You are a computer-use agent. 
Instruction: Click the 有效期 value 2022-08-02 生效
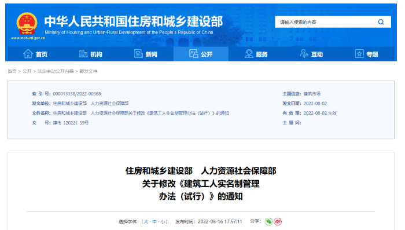point(320,113)
